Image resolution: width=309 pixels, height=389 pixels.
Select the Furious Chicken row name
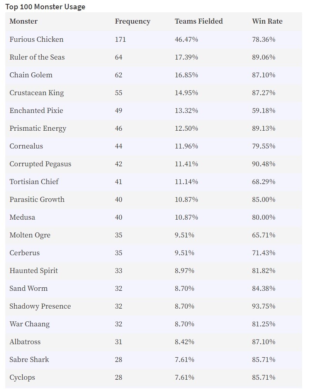click(36, 39)
